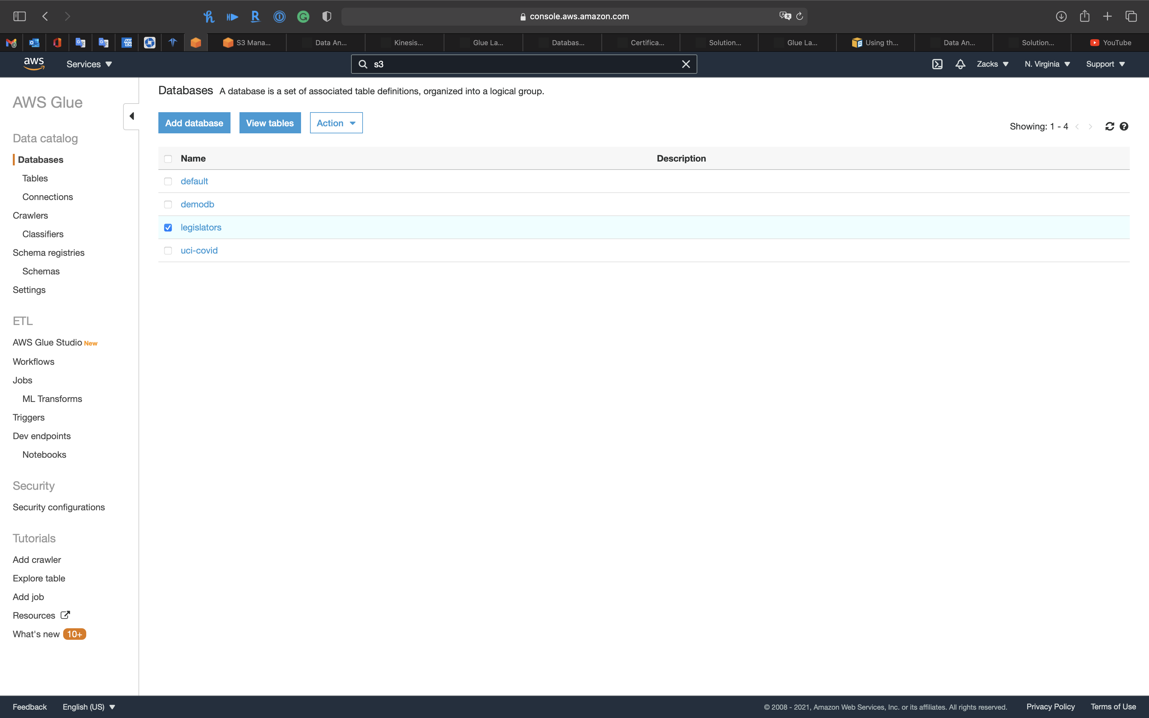Click the Add database button
This screenshot has width=1149, height=718.
pyautogui.click(x=194, y=123)
